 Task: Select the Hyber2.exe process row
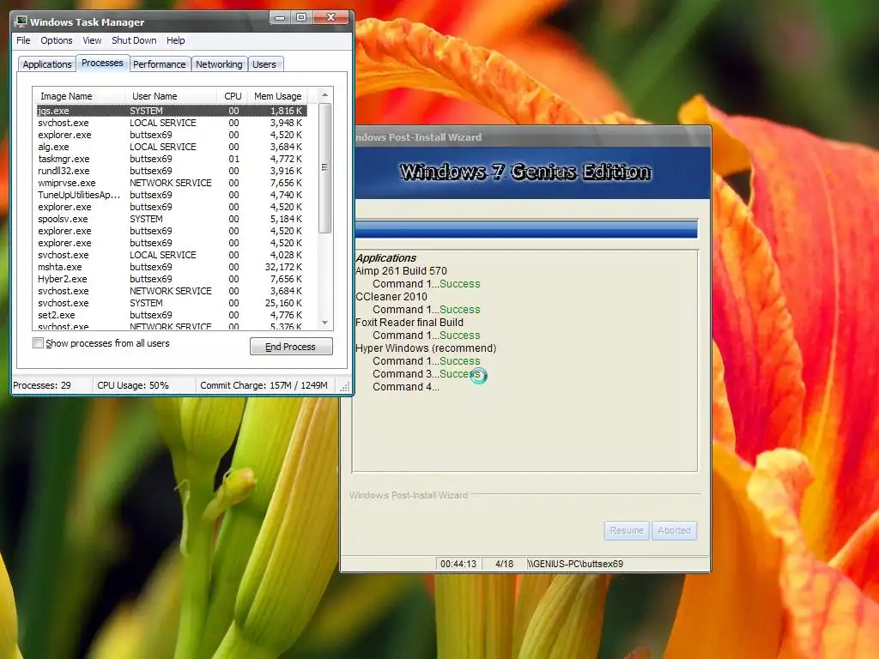pyautogui.click(x=172, y=279)
